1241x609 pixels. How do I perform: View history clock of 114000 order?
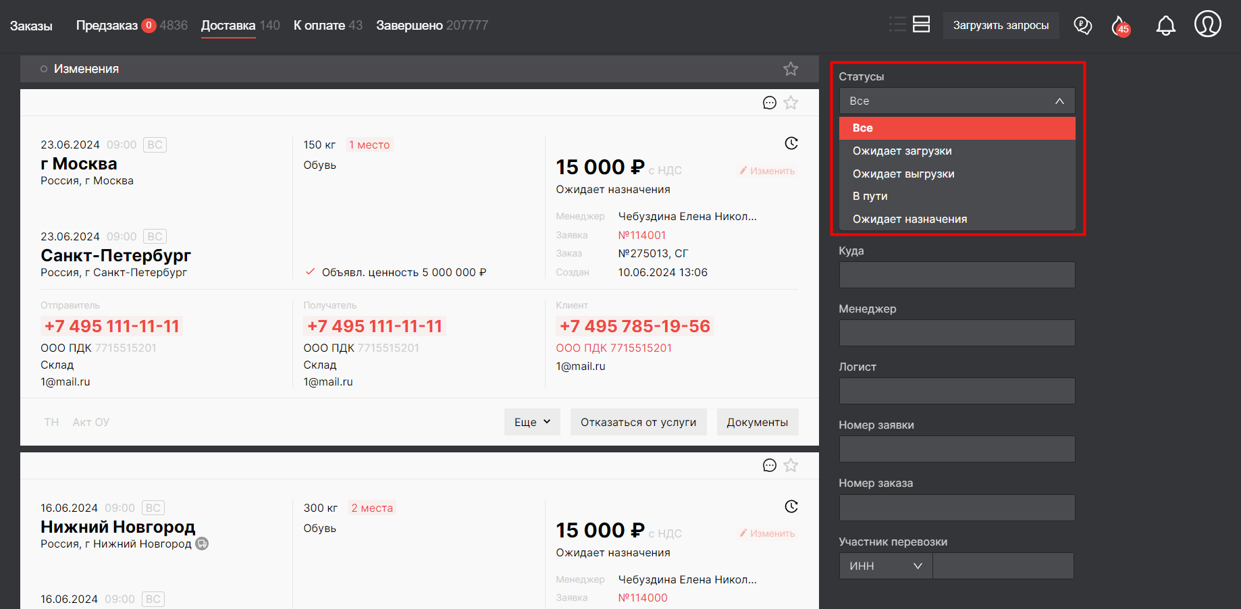pos(791,506)
